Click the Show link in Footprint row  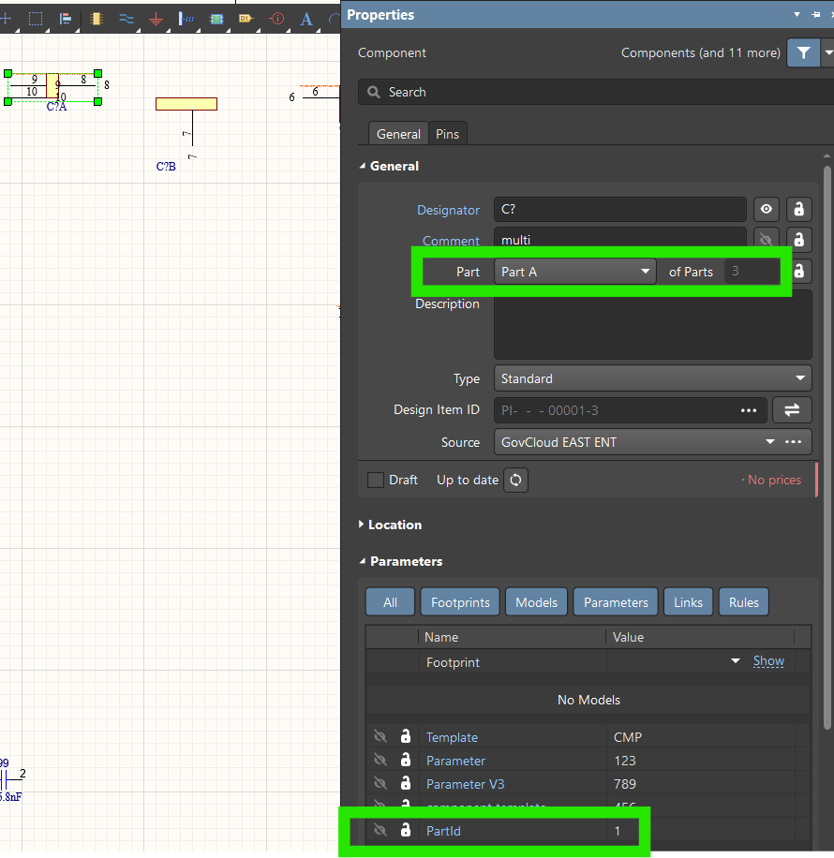click(768, 661)
